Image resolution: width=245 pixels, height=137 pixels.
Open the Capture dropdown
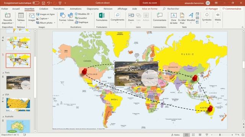(x=42, y=19)
